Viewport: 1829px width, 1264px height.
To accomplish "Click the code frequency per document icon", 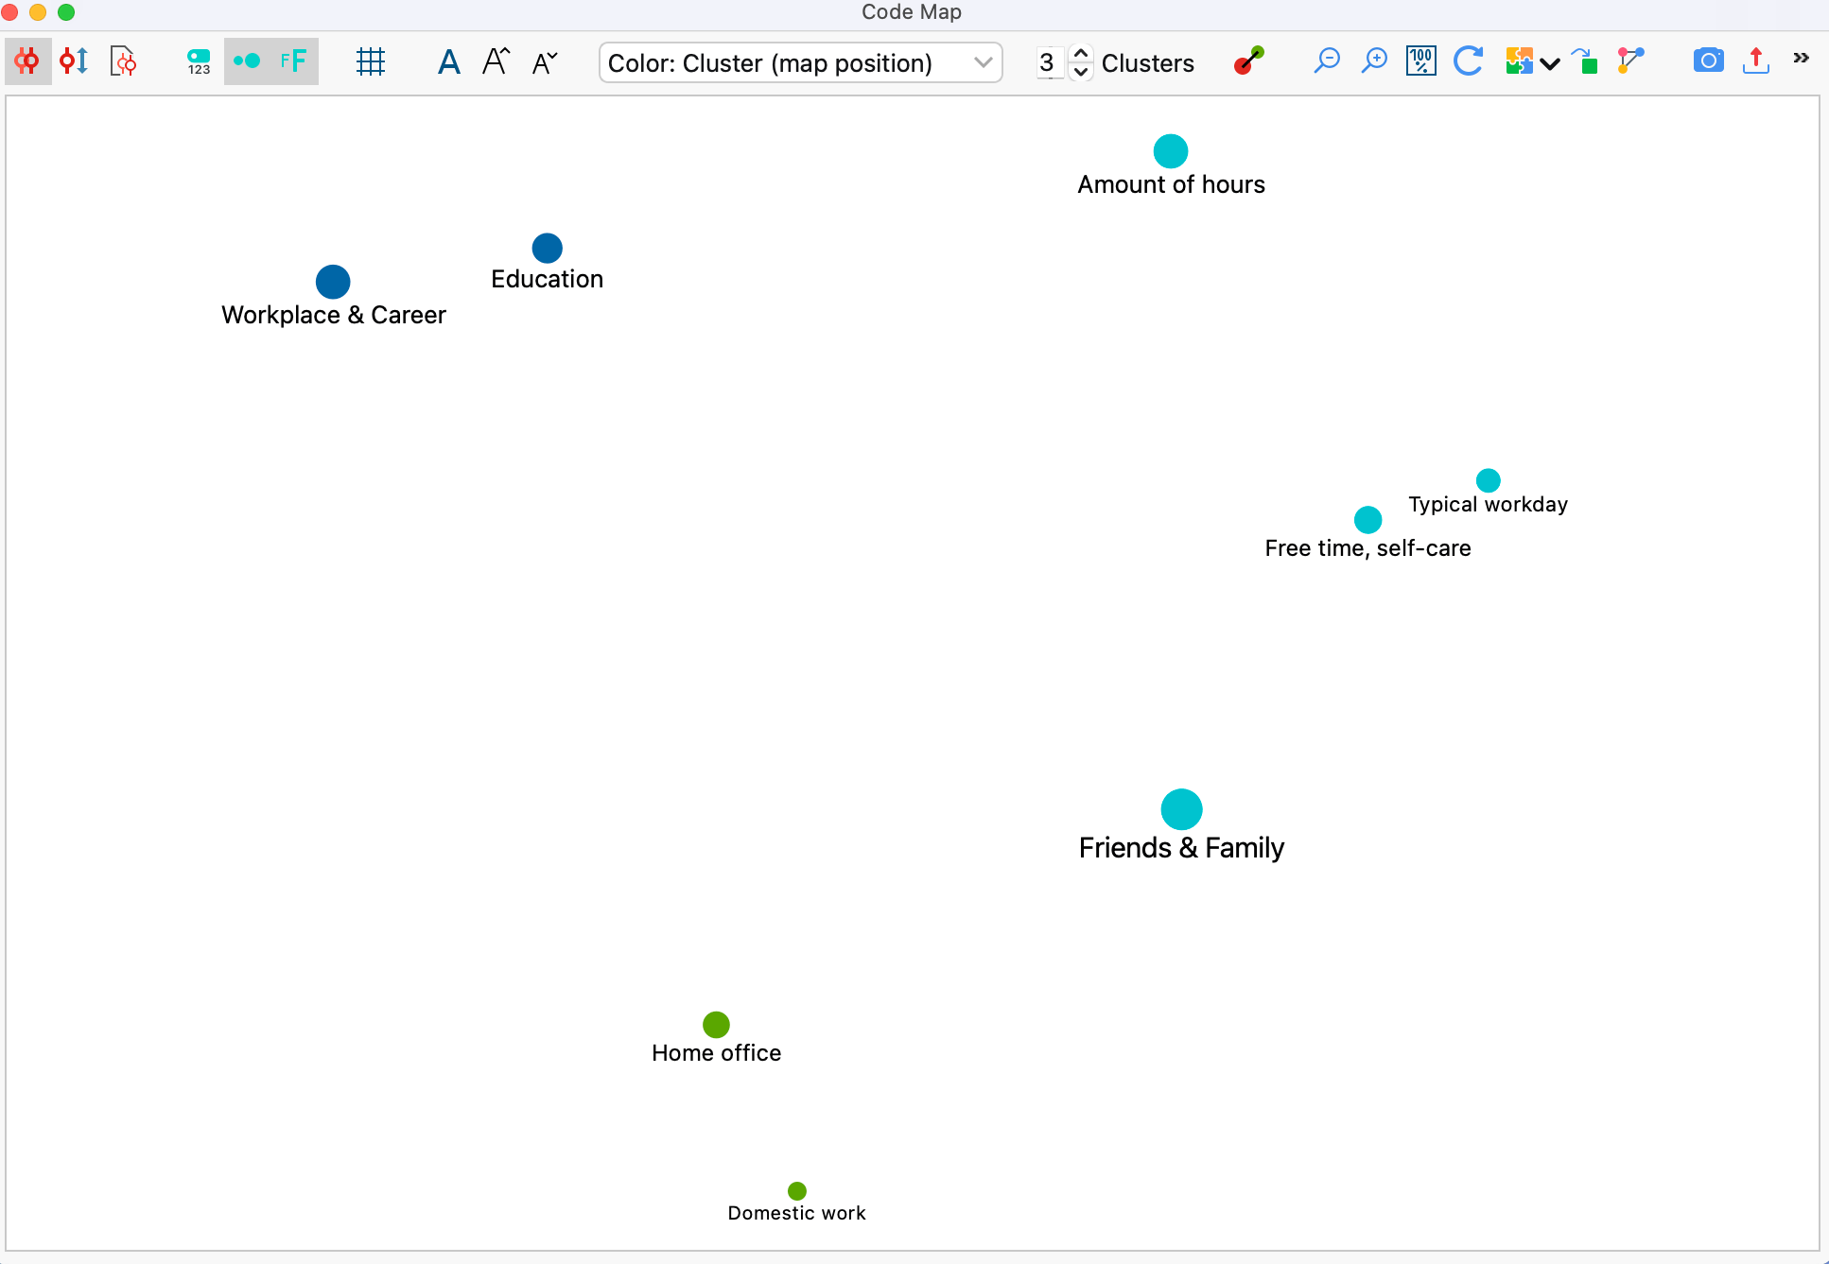I will (x=74, y=61).
